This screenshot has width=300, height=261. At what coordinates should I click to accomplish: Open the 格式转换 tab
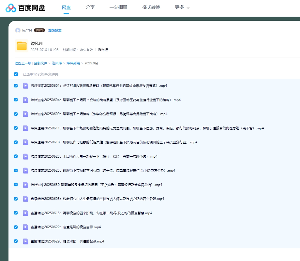tap(151, 7)
